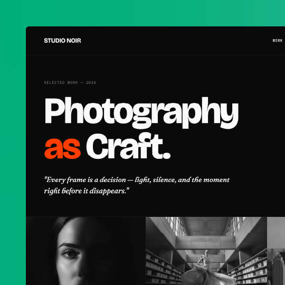Click the period after Craft
This screenshot has width=285, height=285.
(x=167, y=155)
